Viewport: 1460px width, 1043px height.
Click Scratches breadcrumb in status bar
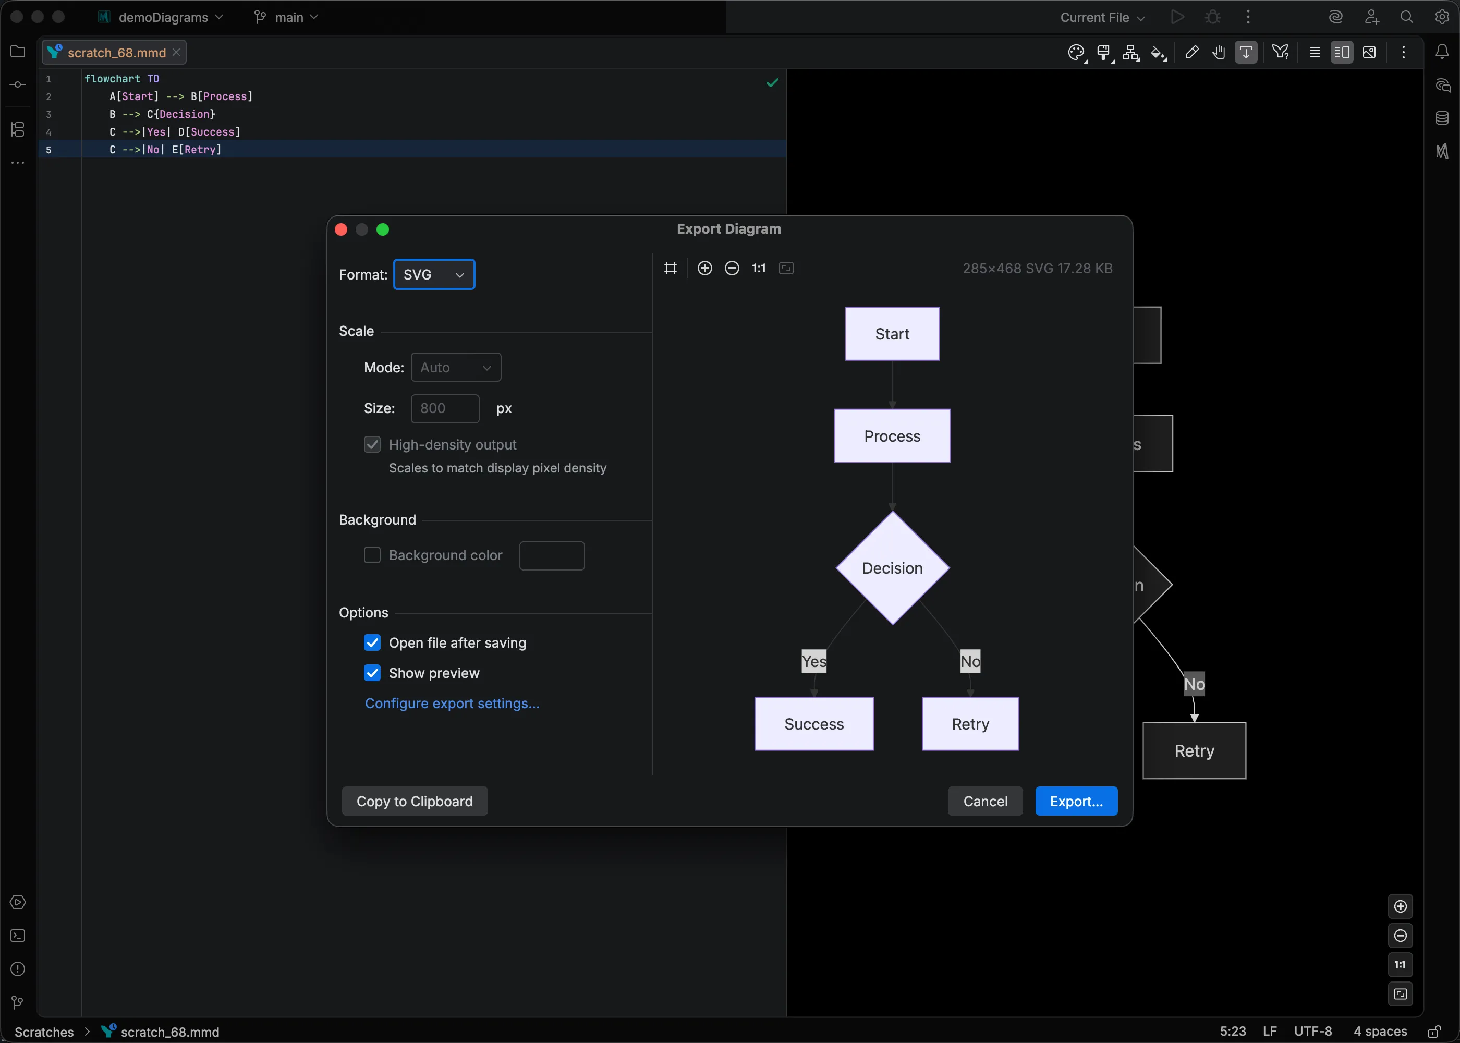(44, 1032)
